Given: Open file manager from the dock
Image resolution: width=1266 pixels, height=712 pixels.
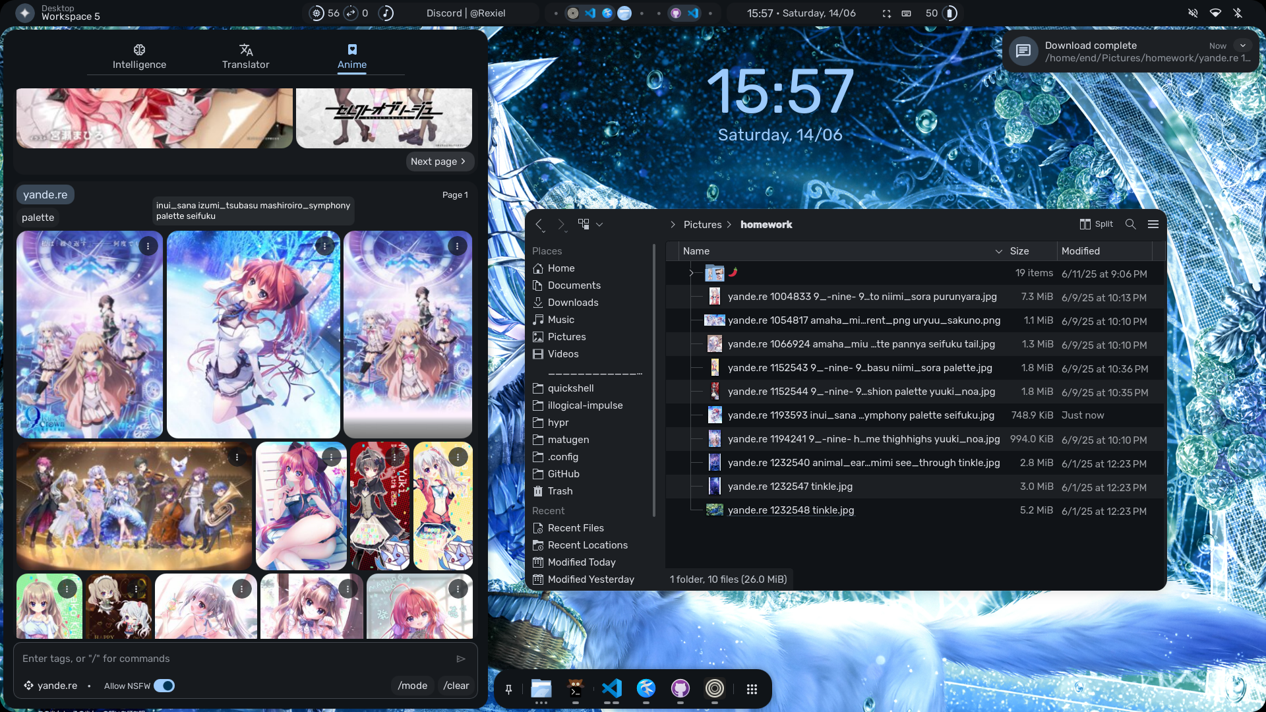Looking at the screenshot, I should [541, 688].
